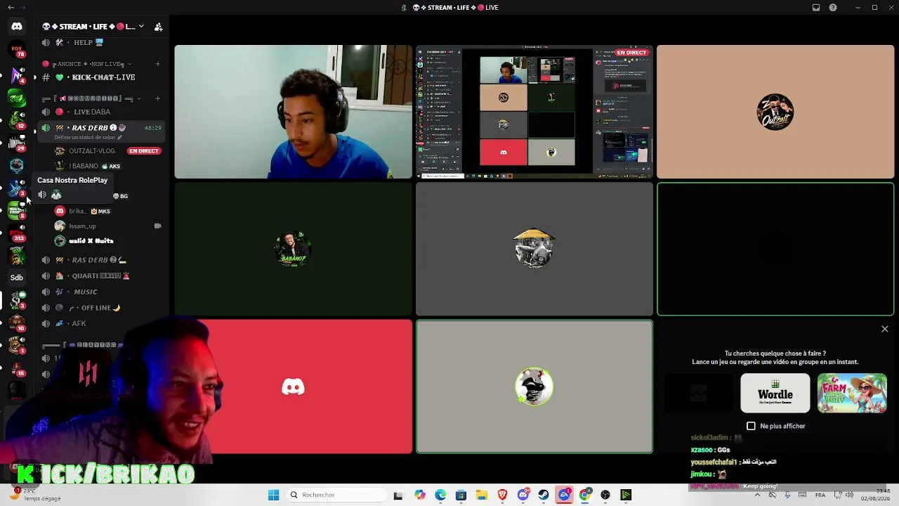Open Steam from the taskbar
The width and height of the screenshot is (899, 506).
click(544, 495)
